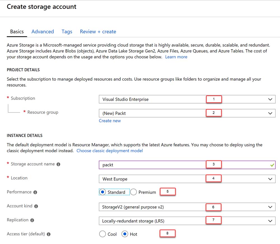The width and height of the screenshot is (280, 244).
Task: Click the Storage account name text field
Action: (151, 165)
